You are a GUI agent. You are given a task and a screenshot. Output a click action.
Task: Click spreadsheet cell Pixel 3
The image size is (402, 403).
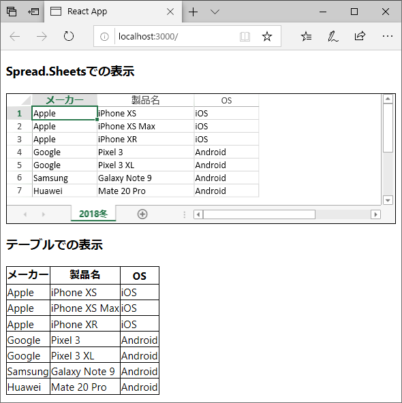[x=146, y=152]
